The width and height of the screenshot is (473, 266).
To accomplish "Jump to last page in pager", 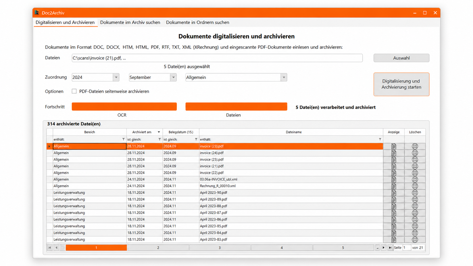I will click(x=390, y=248).
